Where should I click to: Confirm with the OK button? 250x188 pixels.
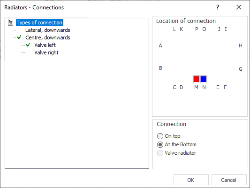191,180
